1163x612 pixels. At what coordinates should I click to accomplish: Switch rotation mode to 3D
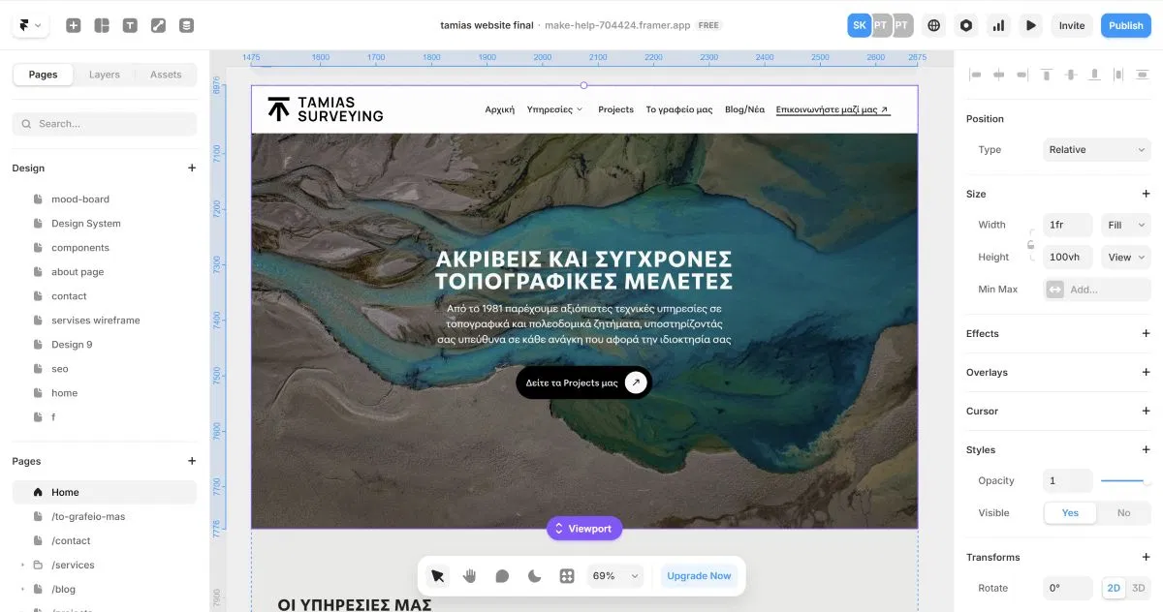1139,588
